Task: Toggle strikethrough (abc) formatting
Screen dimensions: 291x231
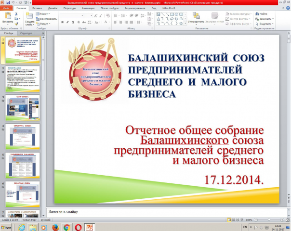Action: pyautogui.click(x=84, y=22)
